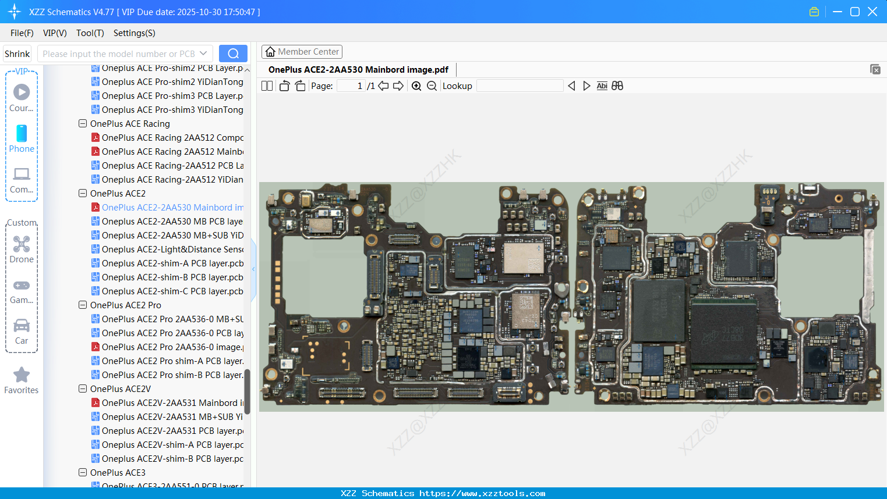The height and width of the screenshot is (499, 887).
Task: Click inside the Page number field
Action: click(349, 85)
